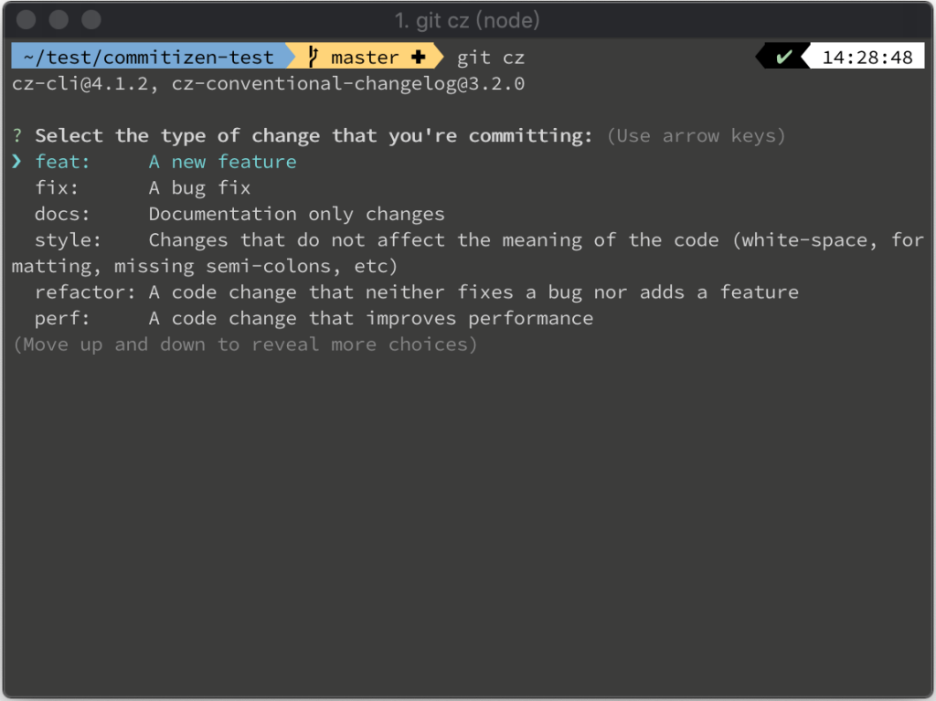Click the plus icon after master
The height and width of the screenshot is (701, 936).
tap(419, 58)
